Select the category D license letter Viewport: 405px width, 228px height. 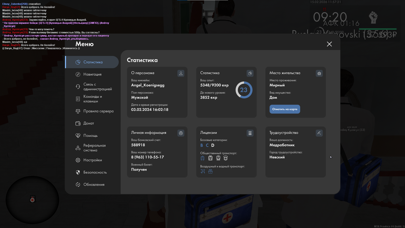[213, 145]
